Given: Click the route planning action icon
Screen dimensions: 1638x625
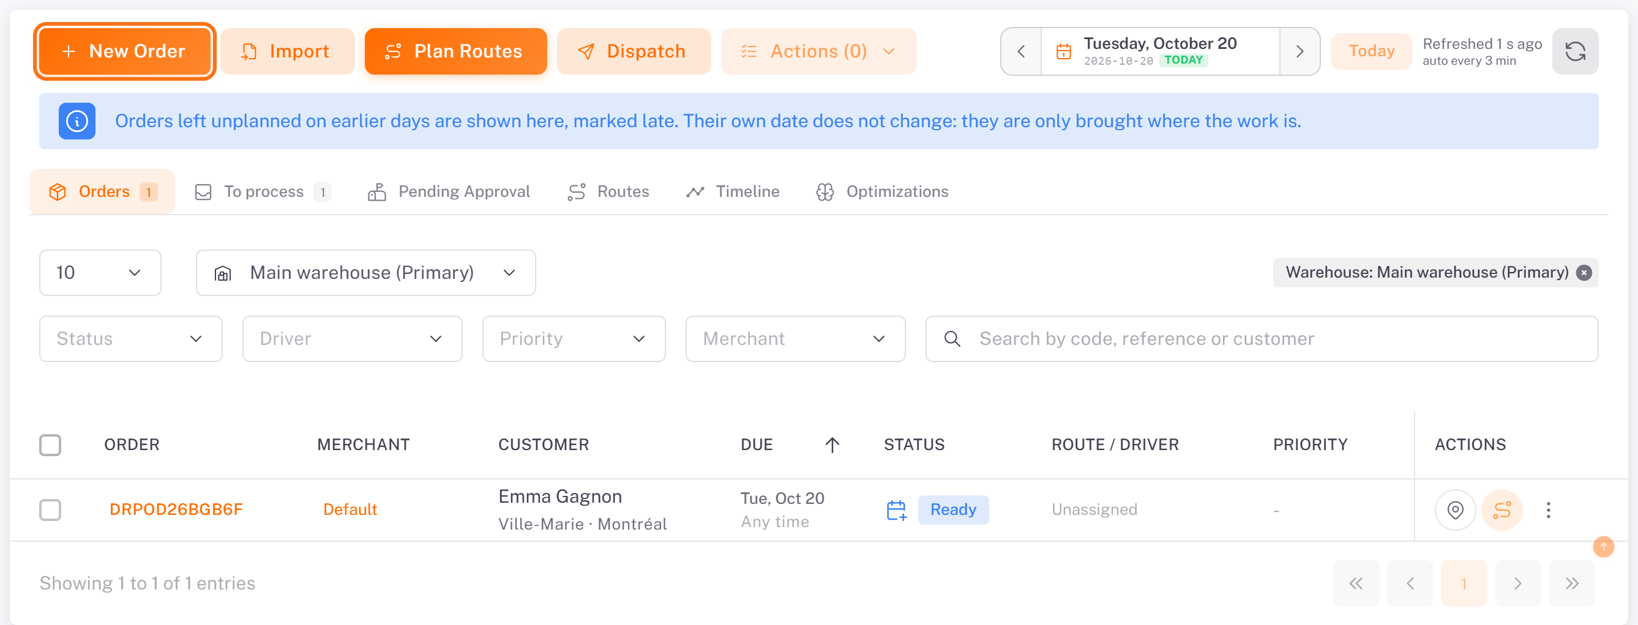Looking at the screenshot, I should (1502, 510).
